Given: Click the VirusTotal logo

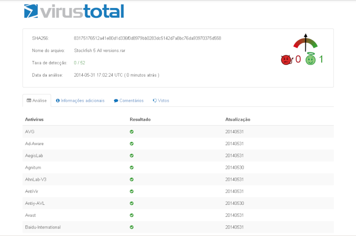Looking at the screenshot, I should click(74, 11).
